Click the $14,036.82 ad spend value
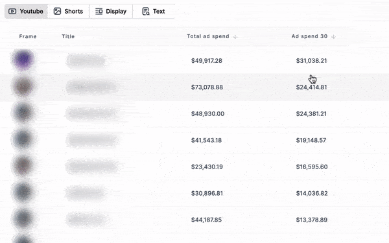This screenshot has width=389, height=243. click(x=312, y=193)
